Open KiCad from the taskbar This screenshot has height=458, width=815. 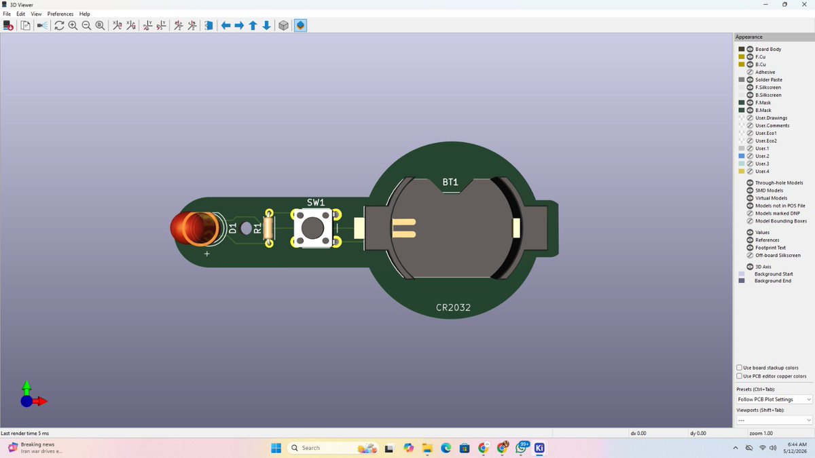tap(539, 448)
